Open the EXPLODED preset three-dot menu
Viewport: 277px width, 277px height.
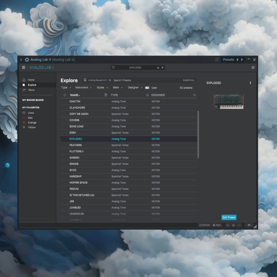click(250, 83)
